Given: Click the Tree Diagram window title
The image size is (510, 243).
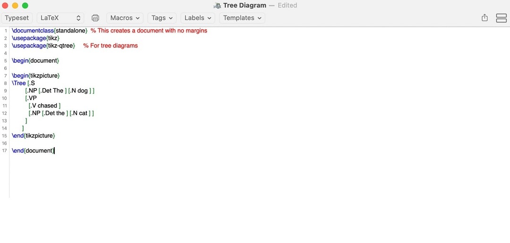Looking at the screenshot, I should click(245, 6).
